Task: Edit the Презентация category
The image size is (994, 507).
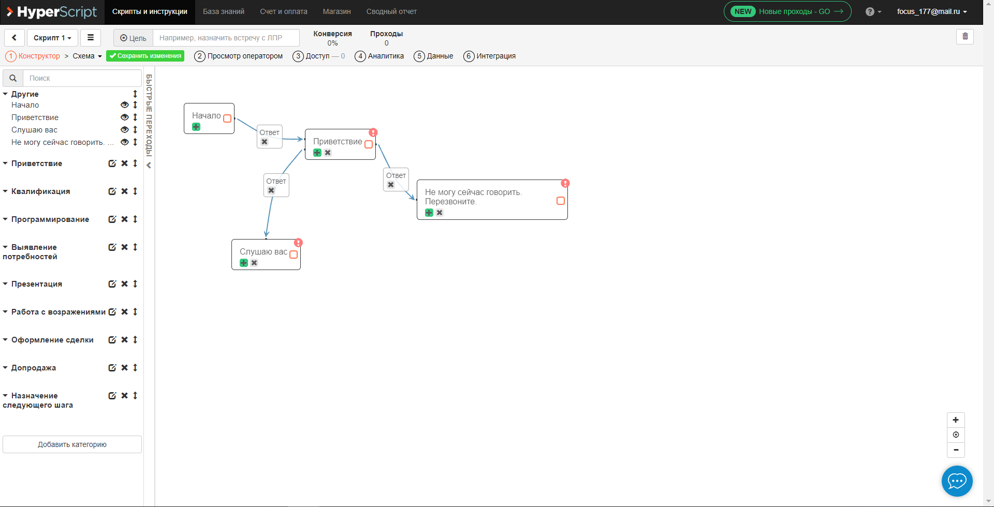Action: (x=112, y=284)
